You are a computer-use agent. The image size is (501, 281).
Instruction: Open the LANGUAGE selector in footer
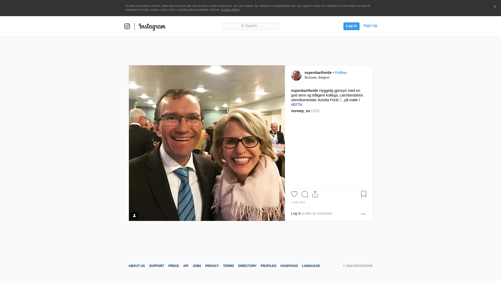(311, 266)
